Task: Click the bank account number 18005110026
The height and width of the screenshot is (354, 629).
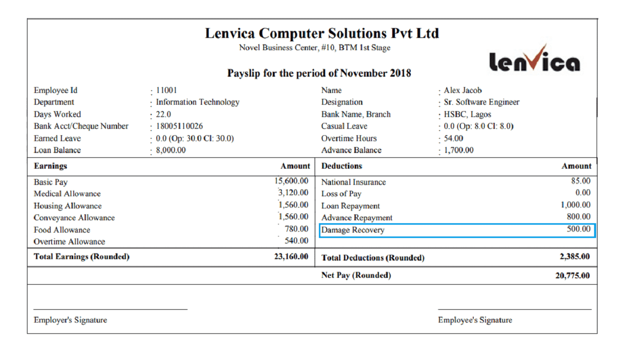Action: pos(179,126)
